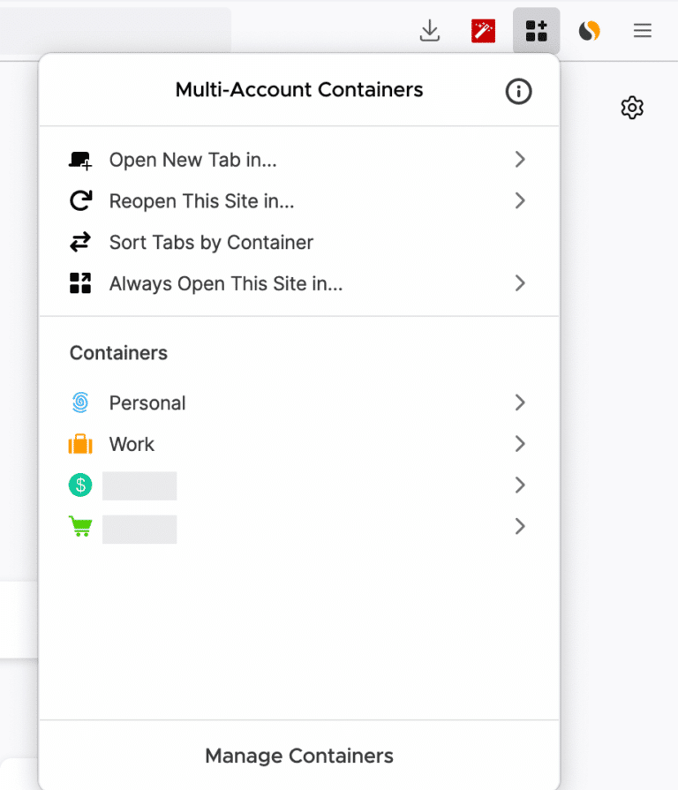678x790 pixels.
Task: Select the green dollar sign container icon
Action: coord(80,485)
